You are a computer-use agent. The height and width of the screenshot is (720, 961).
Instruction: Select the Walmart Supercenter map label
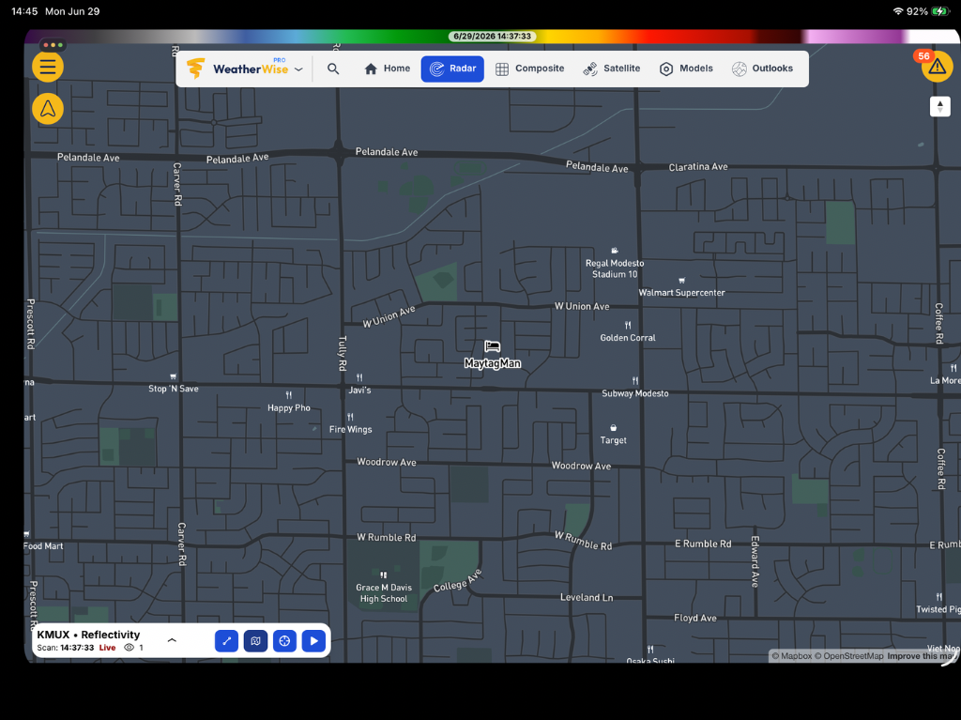(x=681, y=293)
